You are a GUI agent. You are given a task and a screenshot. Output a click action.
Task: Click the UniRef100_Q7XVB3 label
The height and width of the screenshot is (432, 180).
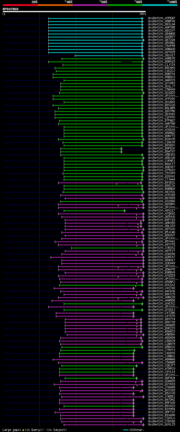pyautogui.click(x=161, y=83)
